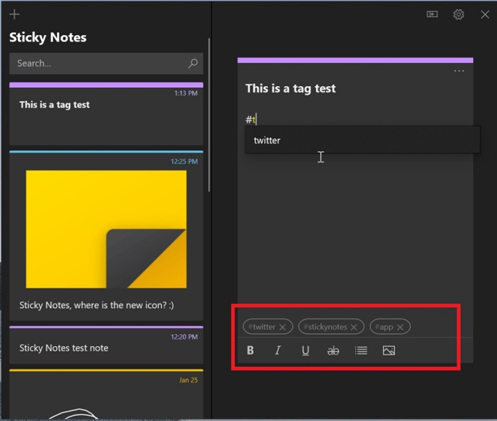This screenshot has width=497, height=421.
Task: Select the twitter tag suggestion
Action: (267, 140)
